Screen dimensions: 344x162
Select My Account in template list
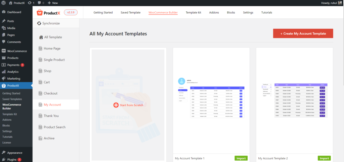56,105
